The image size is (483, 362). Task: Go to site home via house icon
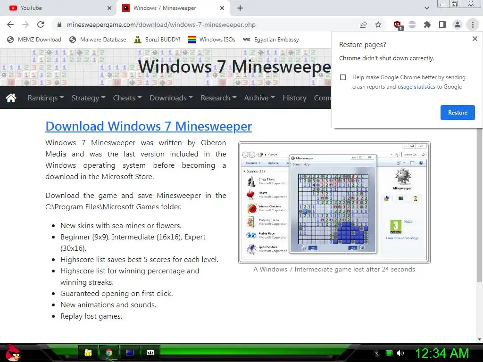click(x=11, y=98)
